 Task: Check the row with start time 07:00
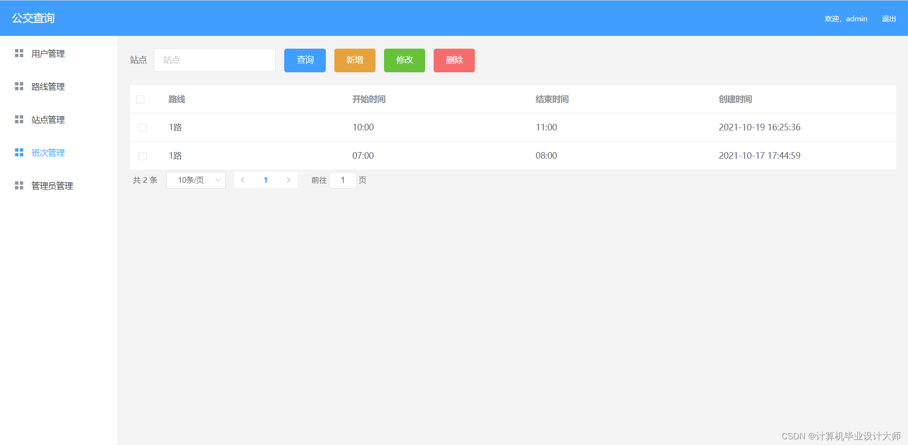coord(142,156)
